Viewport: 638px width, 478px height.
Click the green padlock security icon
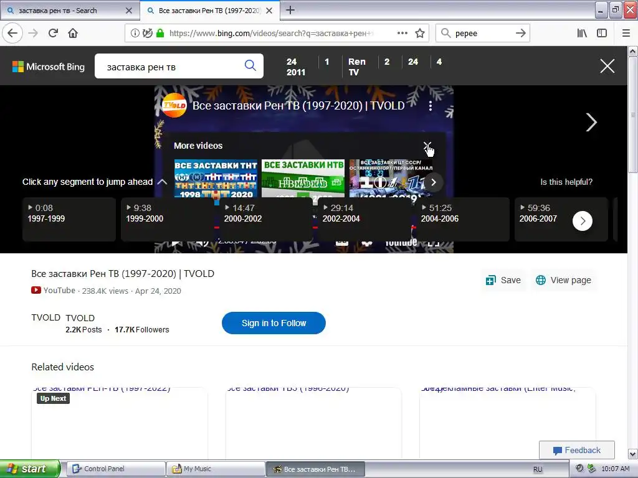[160, 34]
